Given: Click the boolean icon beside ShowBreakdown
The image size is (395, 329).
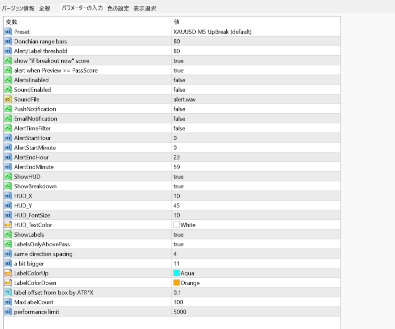Looking at the screenshot, I should point(8,186).
